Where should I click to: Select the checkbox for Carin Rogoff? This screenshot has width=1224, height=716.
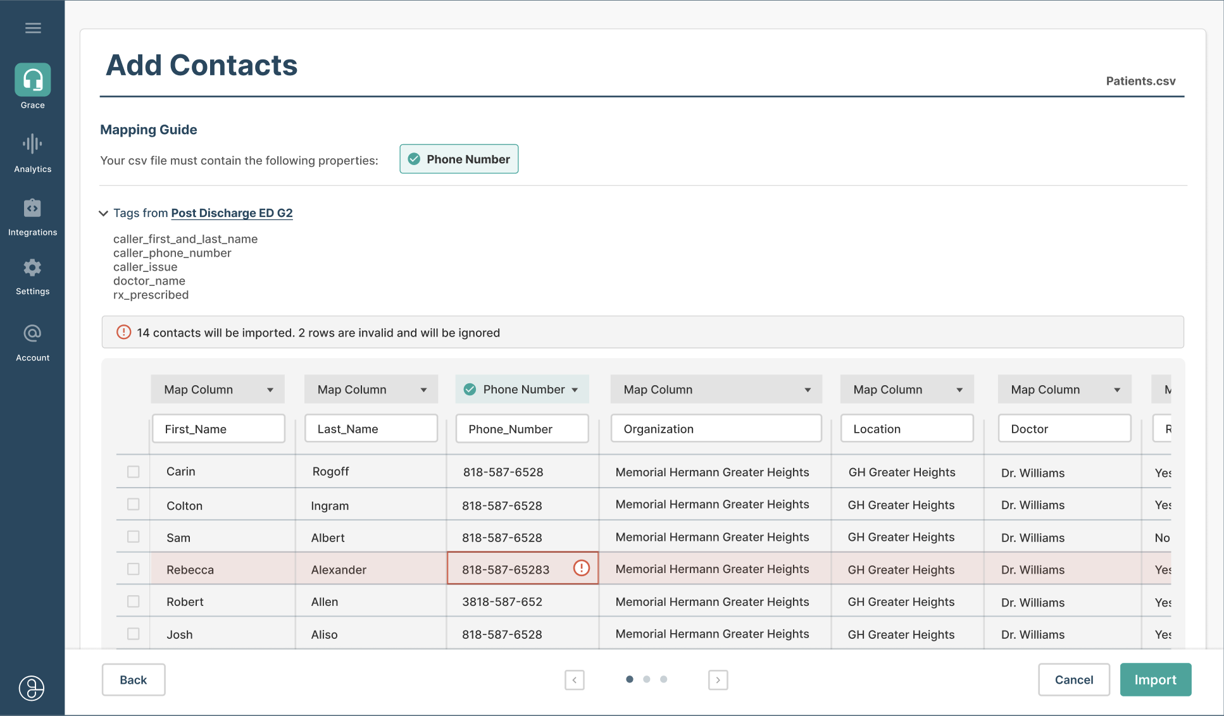(133, 472)
